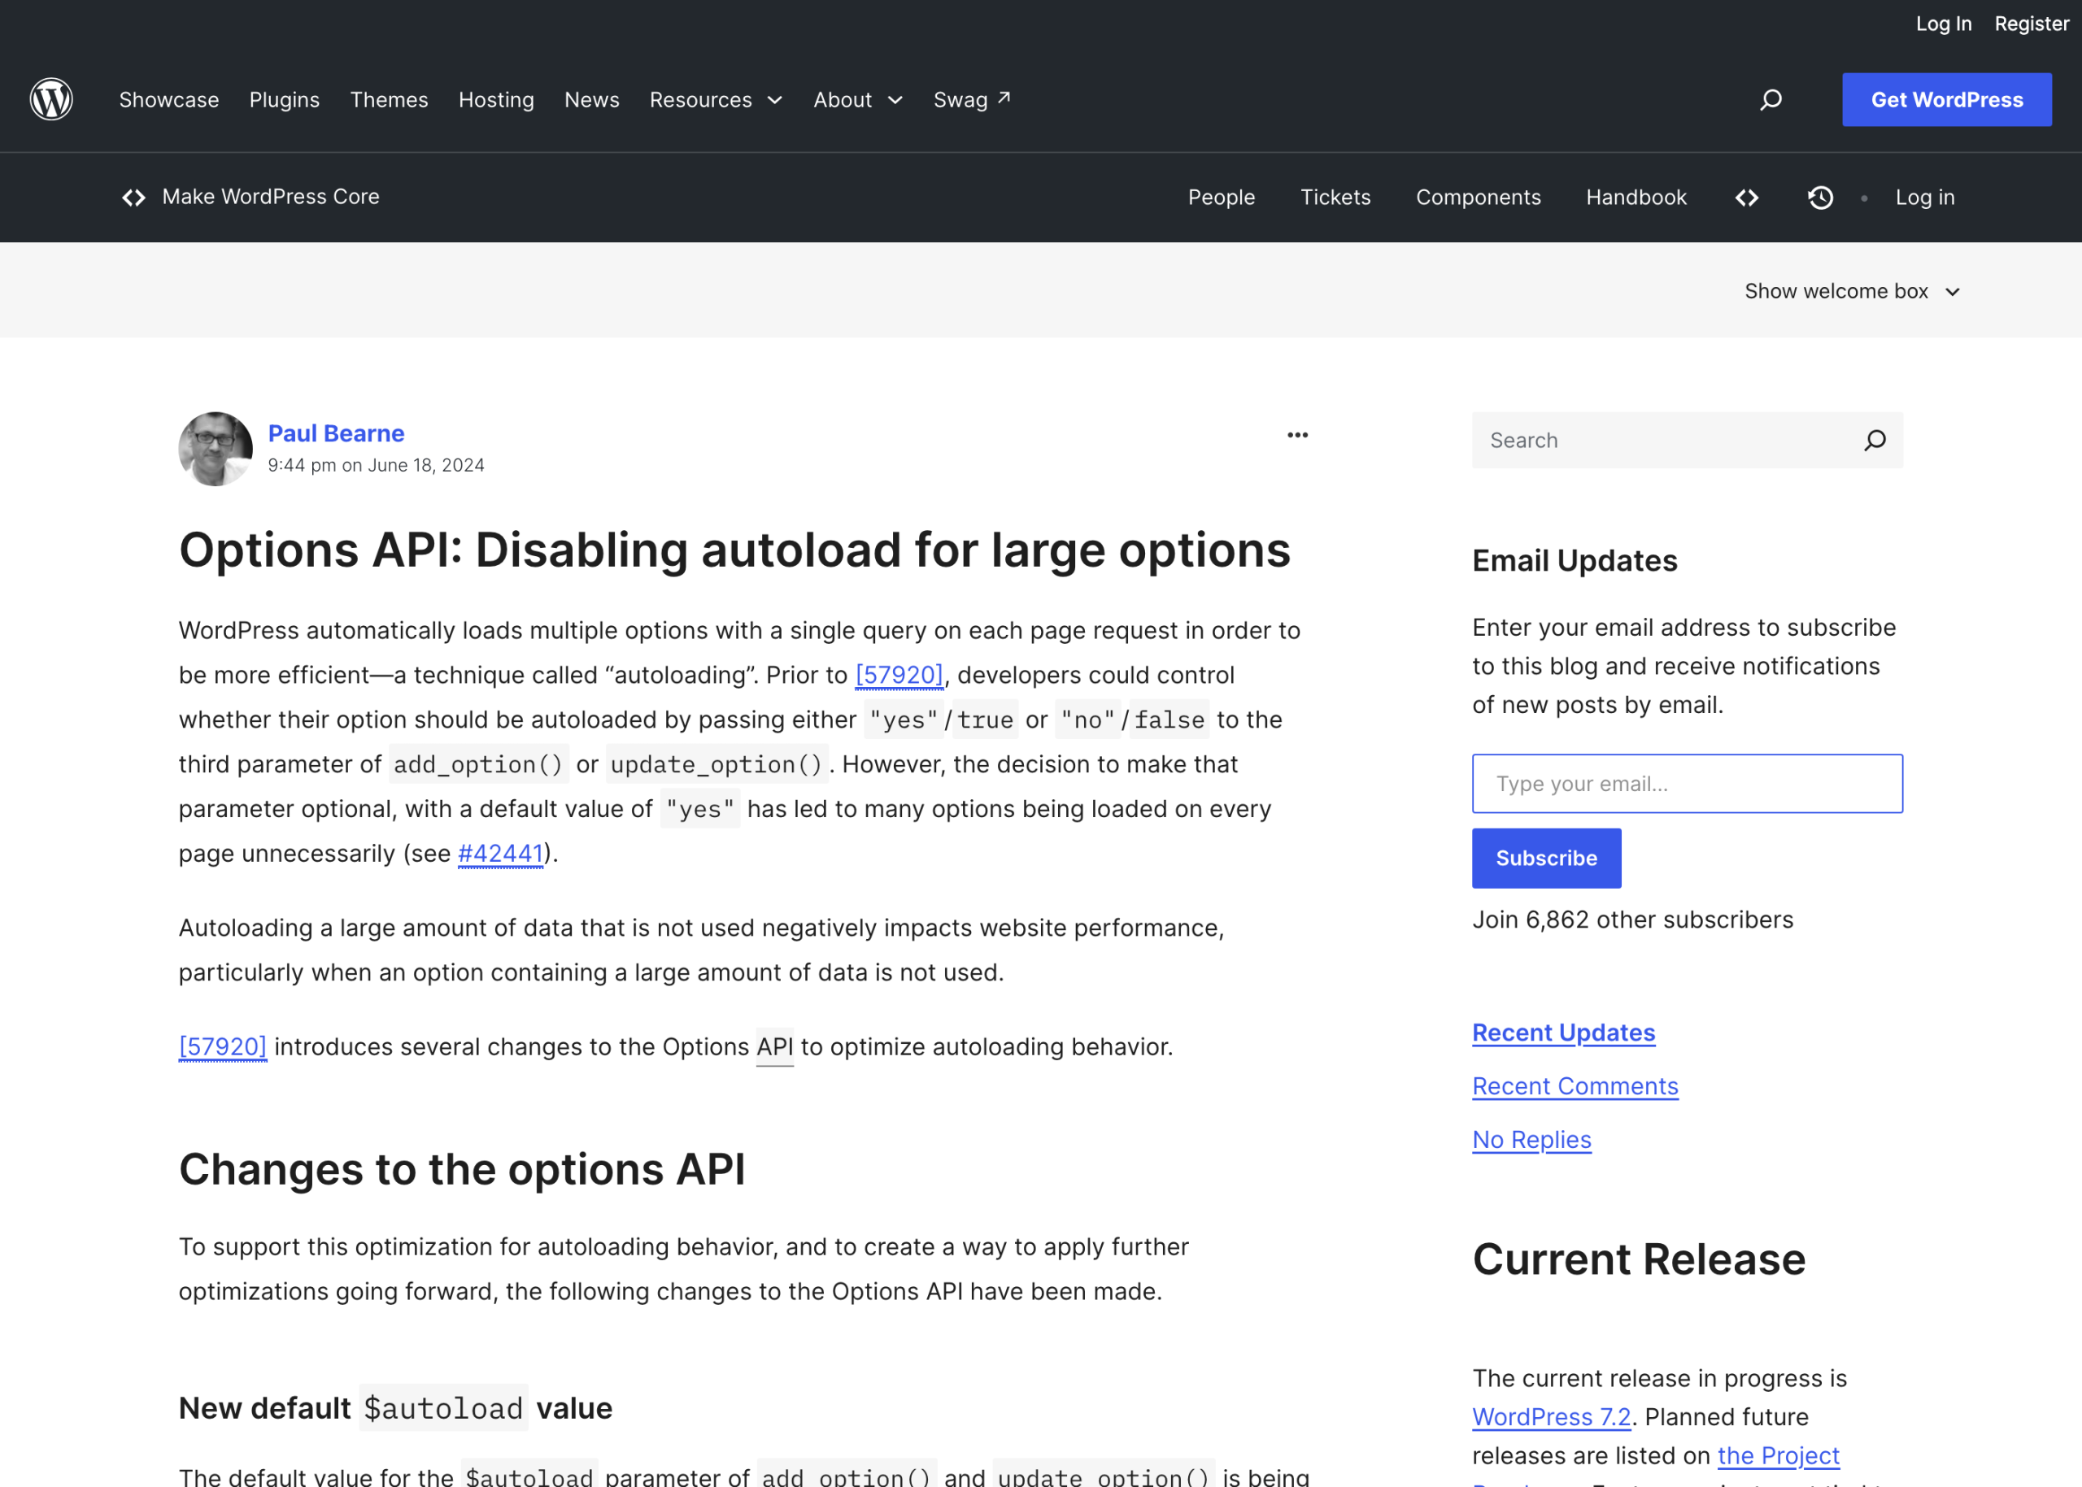This screenshot has height=1487, width=2082.
Task: Open ticket #42441 link
Action: pos(501,854)
